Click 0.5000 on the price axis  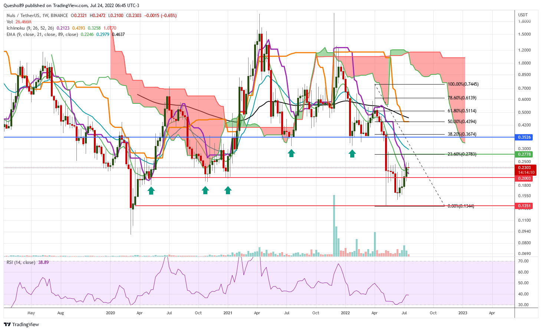click(x=525, y=112)
